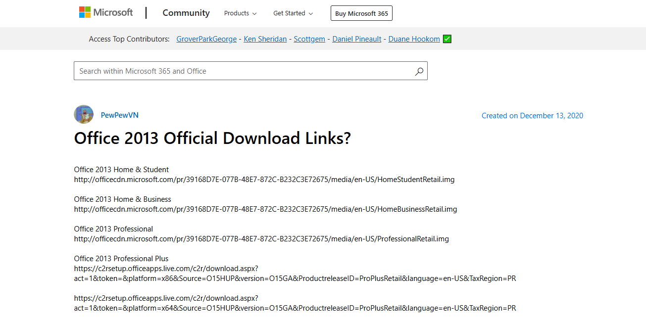Open the Community home link

point(186,13)
